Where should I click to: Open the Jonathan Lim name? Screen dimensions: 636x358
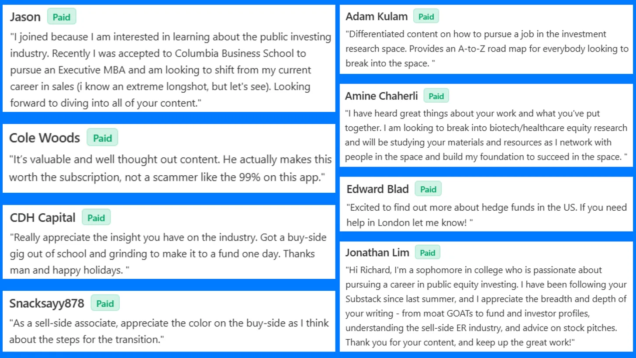pyautogui.click(x=377, y=253)
